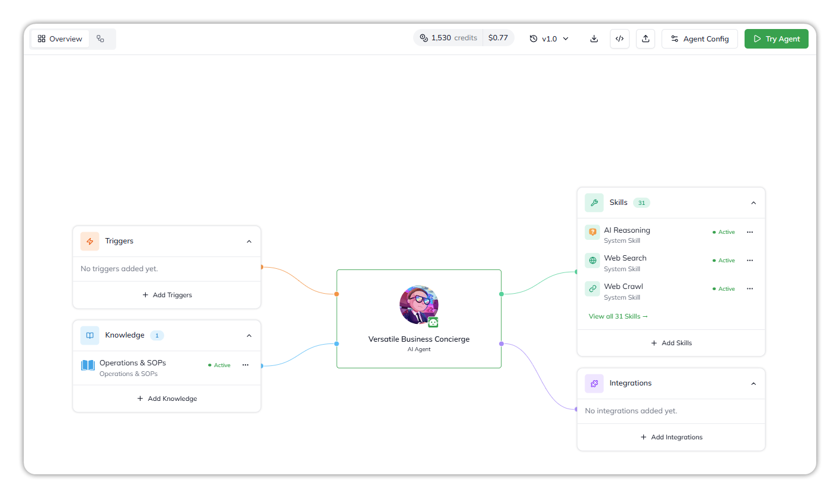Open the View all 31 Skills link

coord(618,316)
